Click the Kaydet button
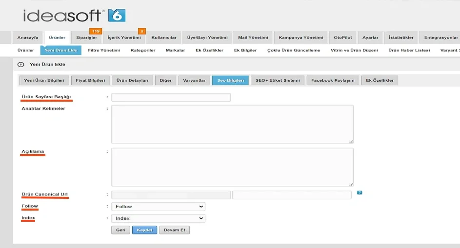 (x=144, y=230)
